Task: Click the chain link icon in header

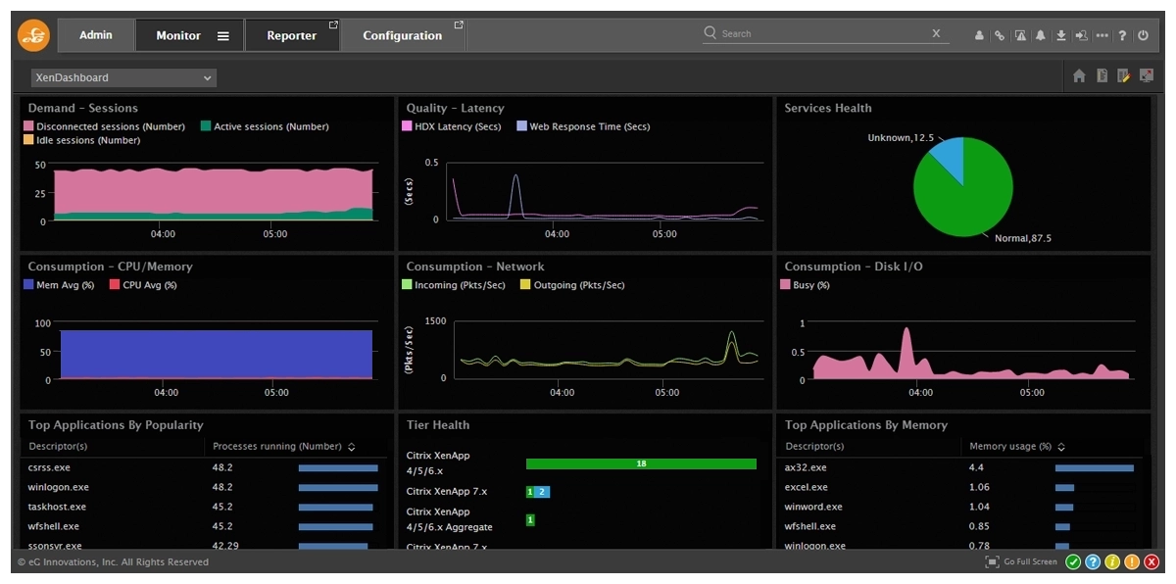Action: [x=1000, y=35]
